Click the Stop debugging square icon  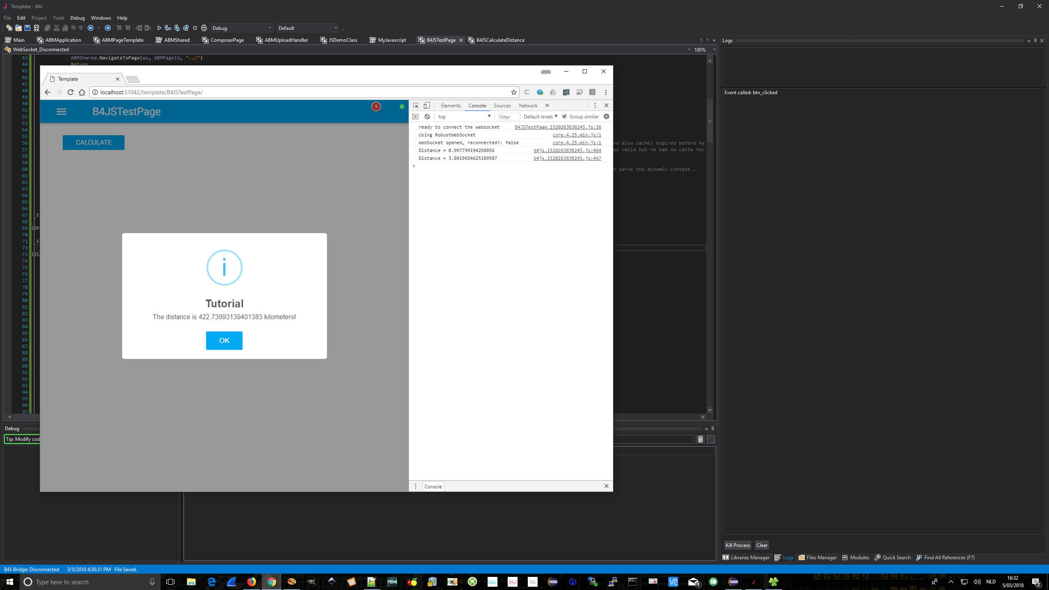(x=195, y=28)
